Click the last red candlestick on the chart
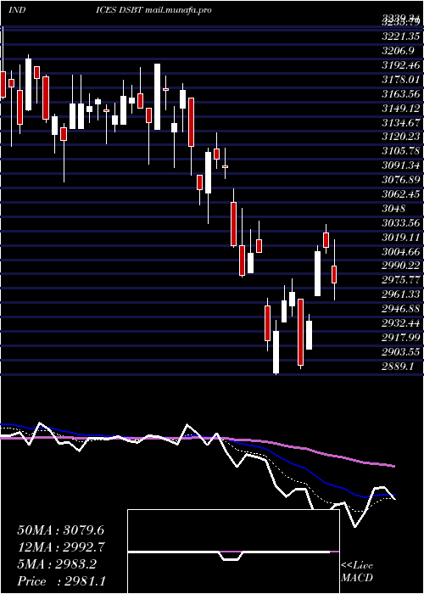The image size is (424, 594). (x=334, y=274)
